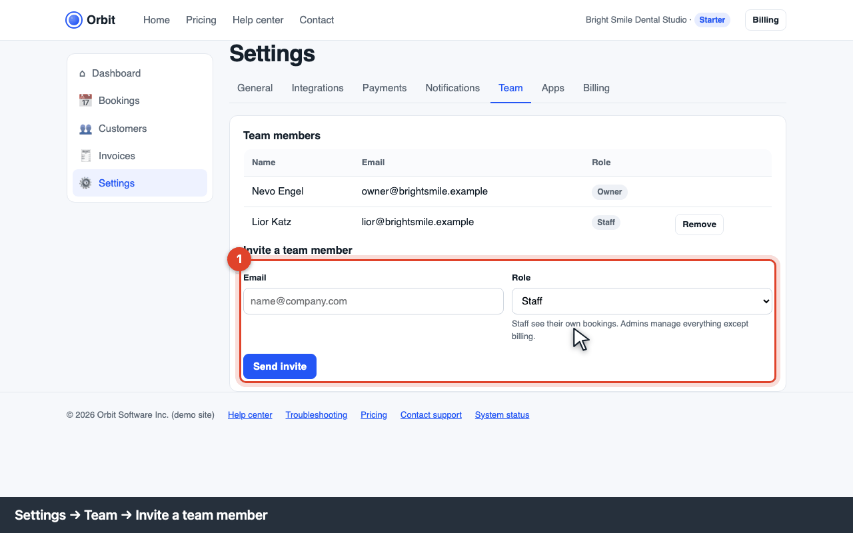This screenshot has height=533, width=853.
Task: Click the Staff role badge for Lior
Action: tap(606, 223)
